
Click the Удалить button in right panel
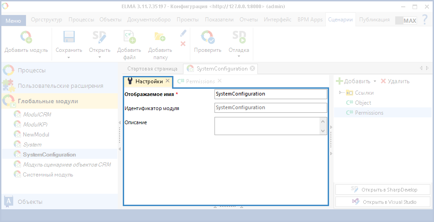395,81
